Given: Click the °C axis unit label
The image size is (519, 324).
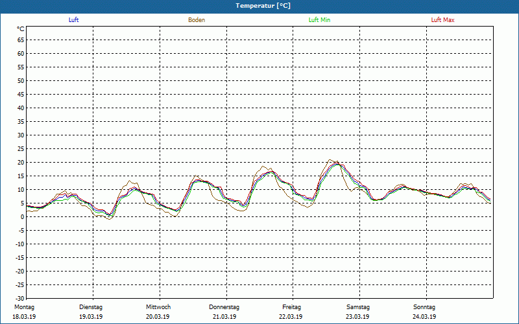Looking at the screenshot, I should [21, 29].
